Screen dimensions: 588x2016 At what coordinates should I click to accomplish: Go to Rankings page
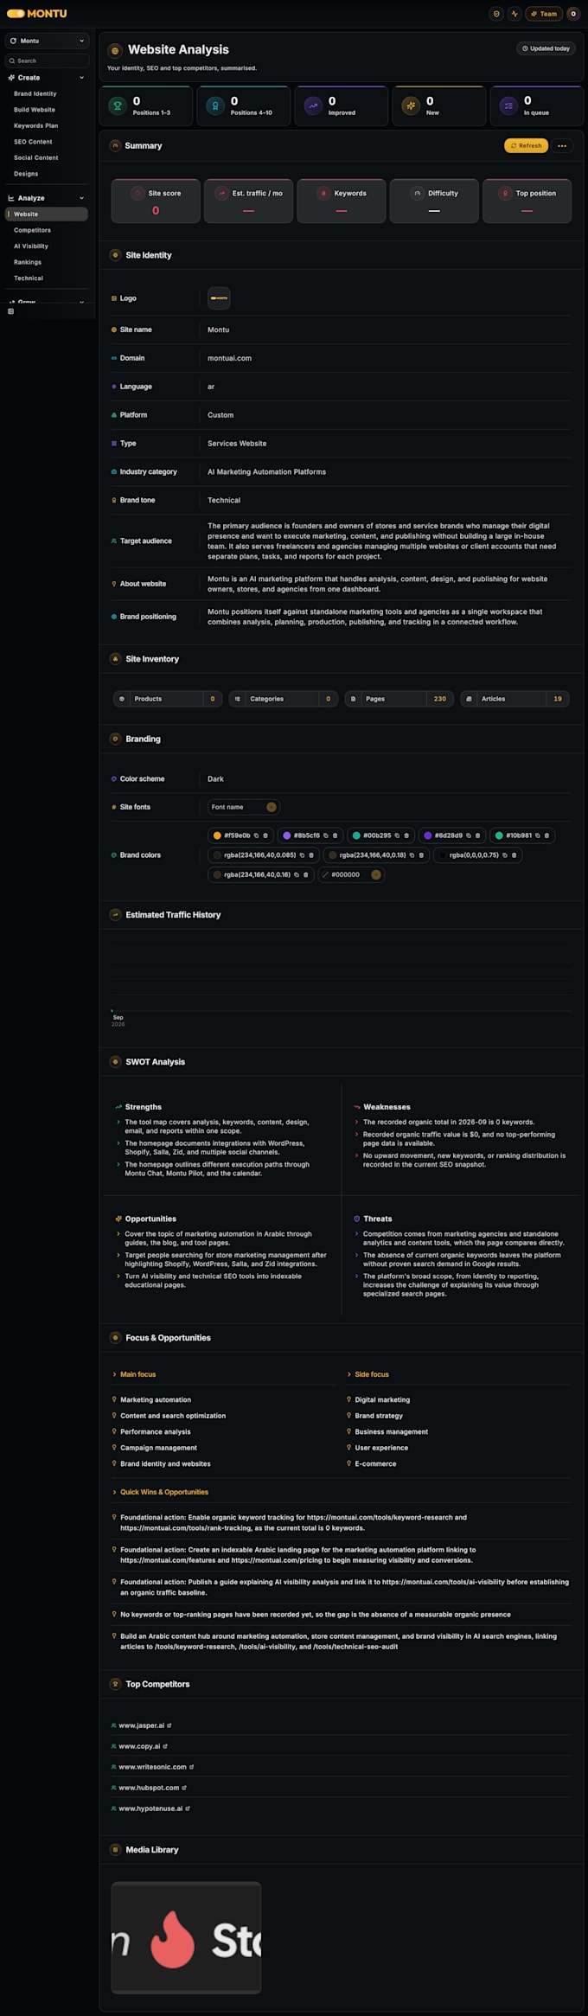[28, 262]
